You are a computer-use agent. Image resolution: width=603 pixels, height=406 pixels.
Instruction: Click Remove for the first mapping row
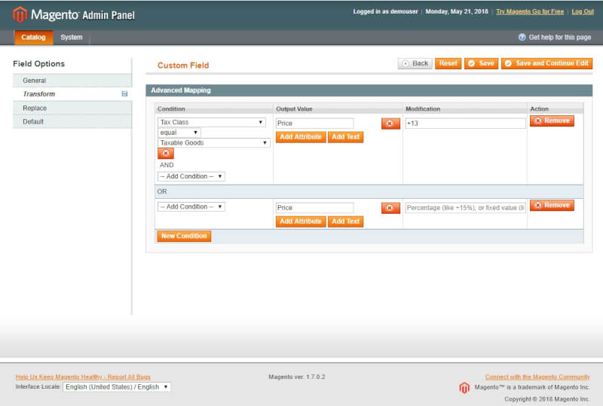pyautogui.click(x=552, y=121)
